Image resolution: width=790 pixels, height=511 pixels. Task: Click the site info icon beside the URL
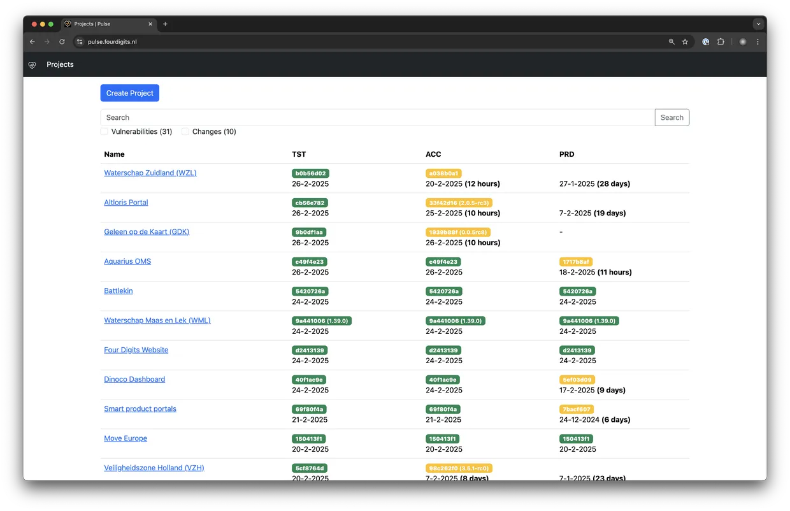[x=80, y=41]
